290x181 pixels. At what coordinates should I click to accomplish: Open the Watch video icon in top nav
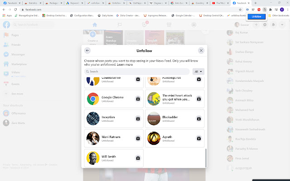click(144, 25)
